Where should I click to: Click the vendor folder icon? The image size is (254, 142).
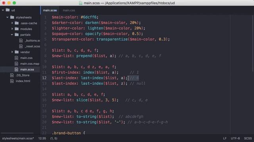pyautogui.click(x=17, y=52)
